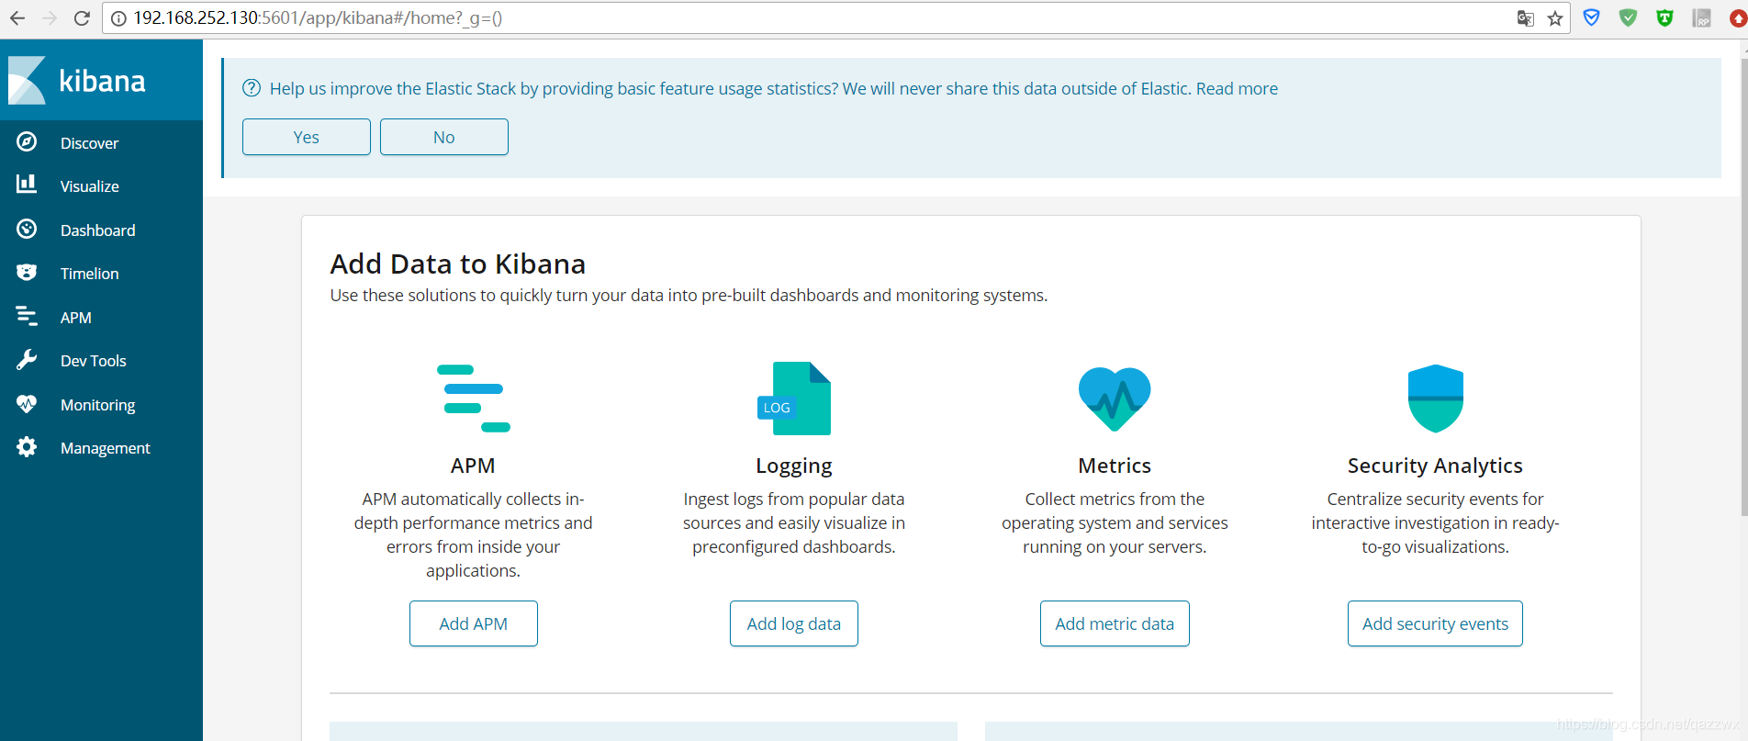Click the Monitoring heartbeat icon
Image resolution: width=1748 pixels, height=741 pixels.
[x=27, y=403]
